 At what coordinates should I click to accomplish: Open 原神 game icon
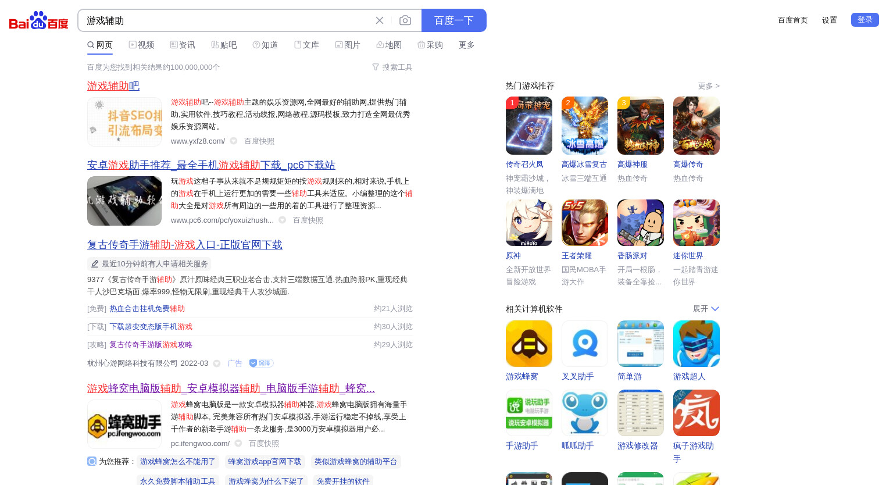[x=529, y=223]
